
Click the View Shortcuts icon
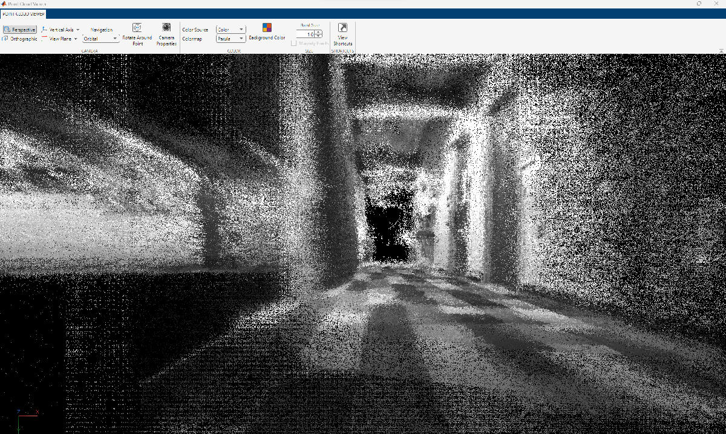click(342, 28)
